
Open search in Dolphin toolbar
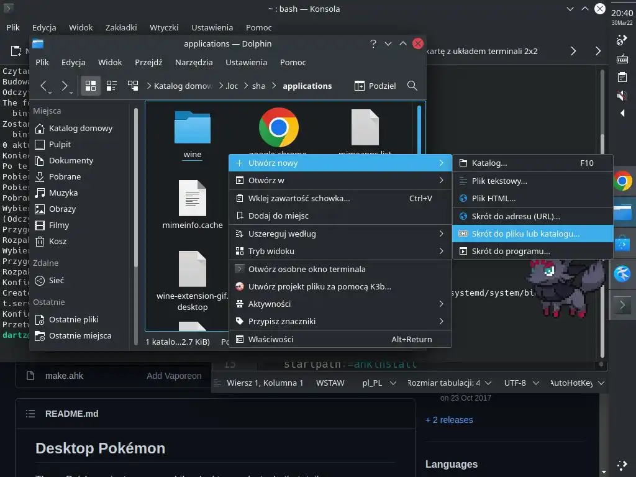click(x=412, y=86)
